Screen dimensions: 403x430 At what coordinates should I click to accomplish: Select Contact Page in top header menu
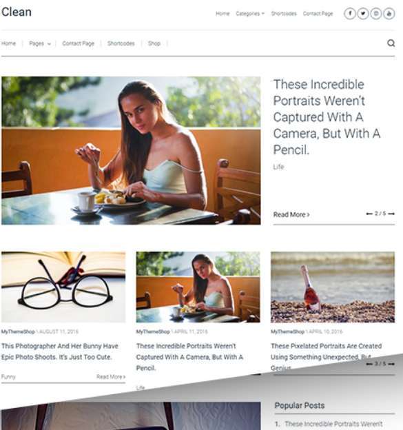[318, 14]
